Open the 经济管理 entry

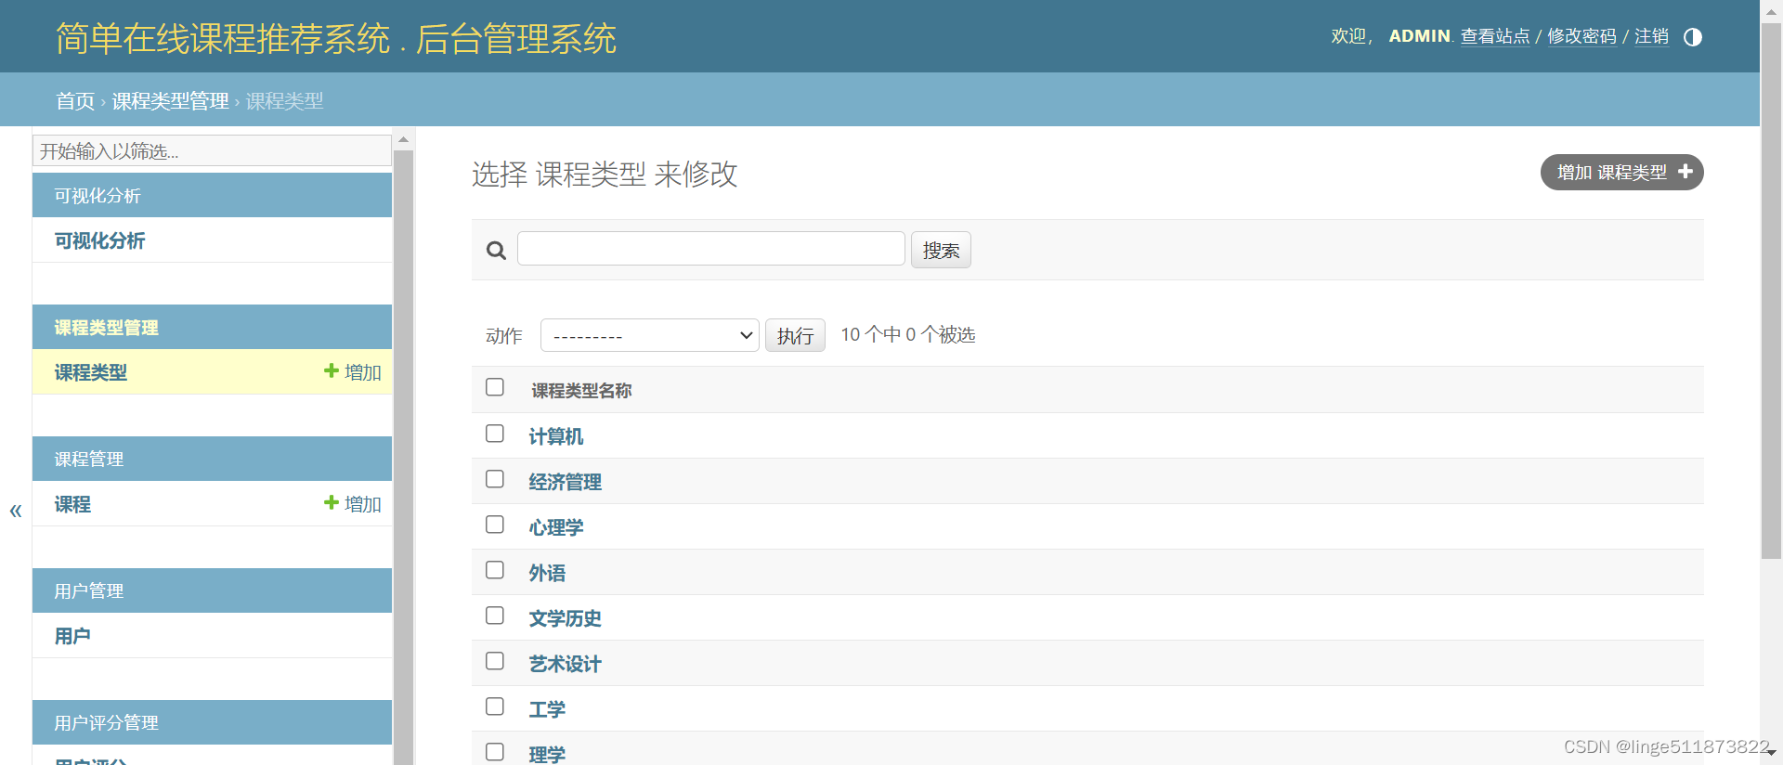tap(566, 482)
